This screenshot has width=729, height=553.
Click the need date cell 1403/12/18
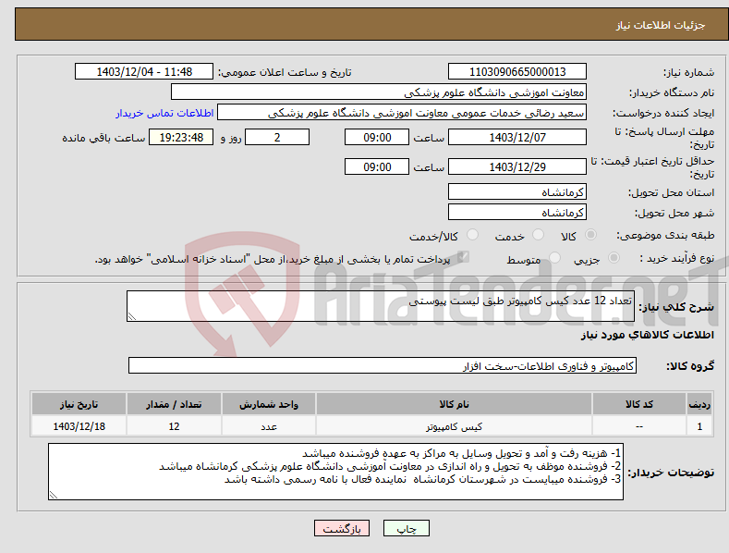click(79, 426)
